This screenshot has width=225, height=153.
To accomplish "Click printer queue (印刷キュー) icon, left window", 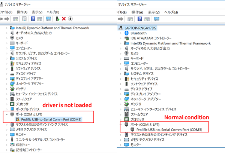I will [x=12, y=145].
